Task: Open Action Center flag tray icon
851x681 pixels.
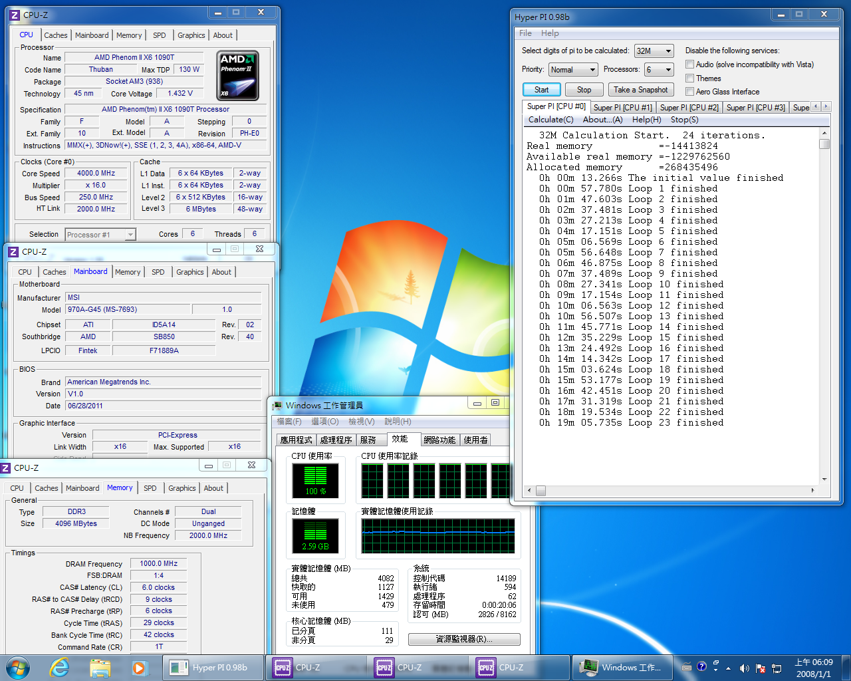Action: 761,668
